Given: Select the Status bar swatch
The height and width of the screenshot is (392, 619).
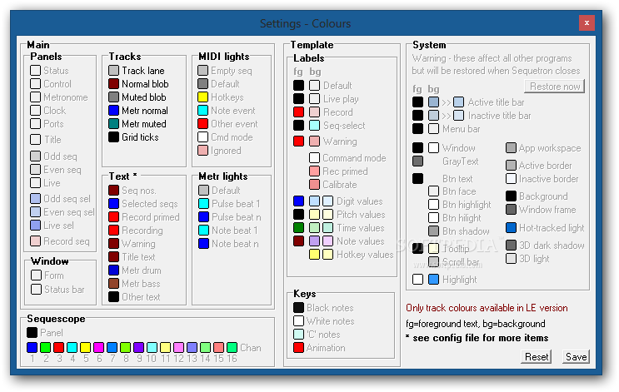Looking at the screenshot, I should [37, 290].
